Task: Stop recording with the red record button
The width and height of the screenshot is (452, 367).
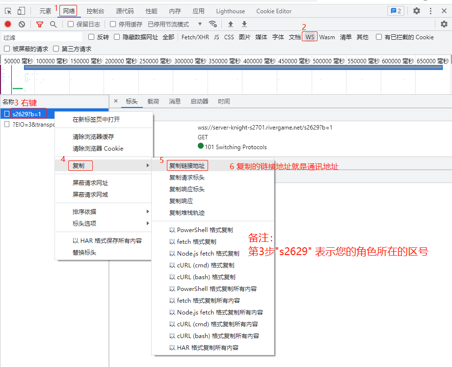Action: coord(8,24)
